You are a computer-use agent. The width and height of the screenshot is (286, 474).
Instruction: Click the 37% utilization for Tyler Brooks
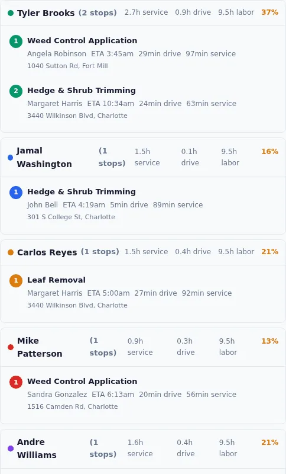(269, 12)
